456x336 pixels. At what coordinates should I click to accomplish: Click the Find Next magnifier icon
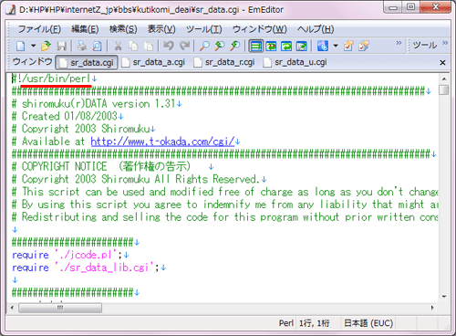click(x=220, y=46)
